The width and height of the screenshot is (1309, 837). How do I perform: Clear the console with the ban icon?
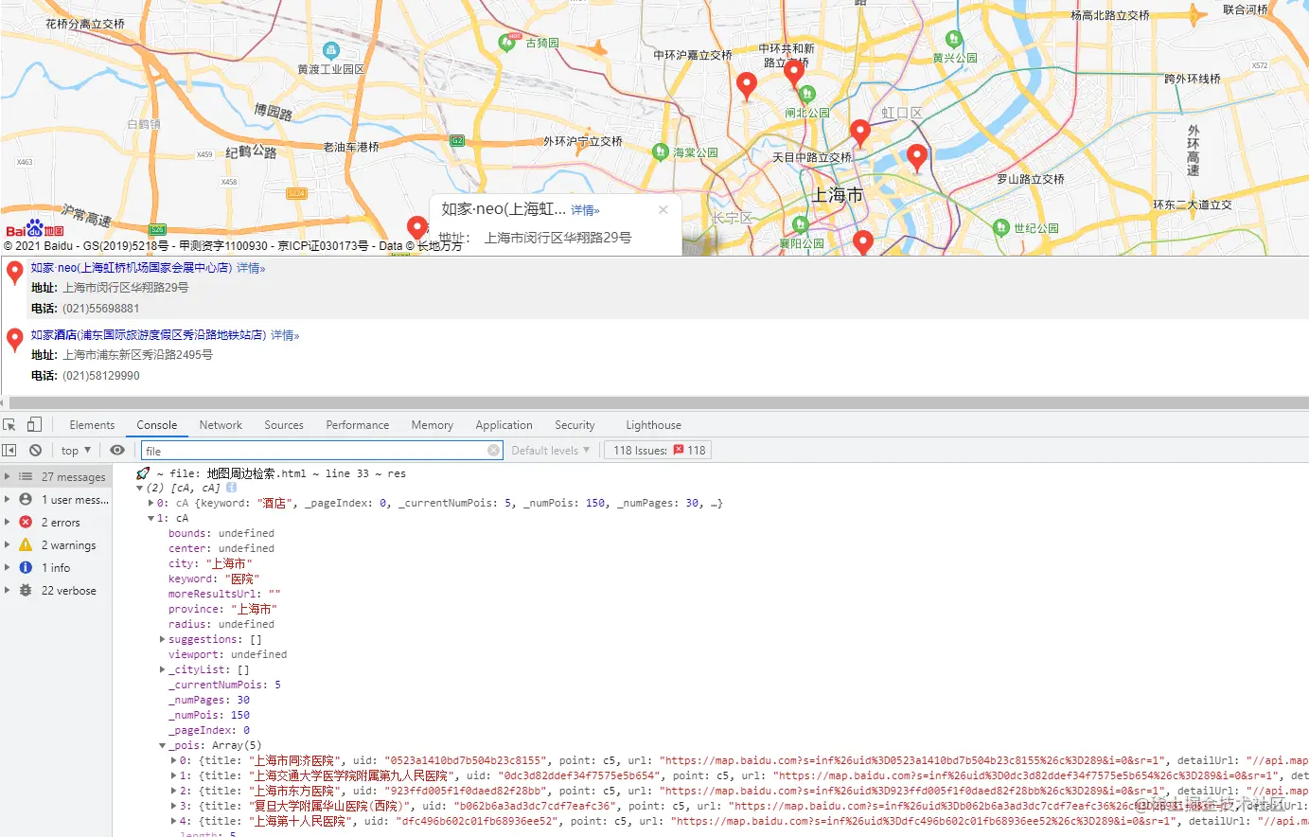point(35,451)
